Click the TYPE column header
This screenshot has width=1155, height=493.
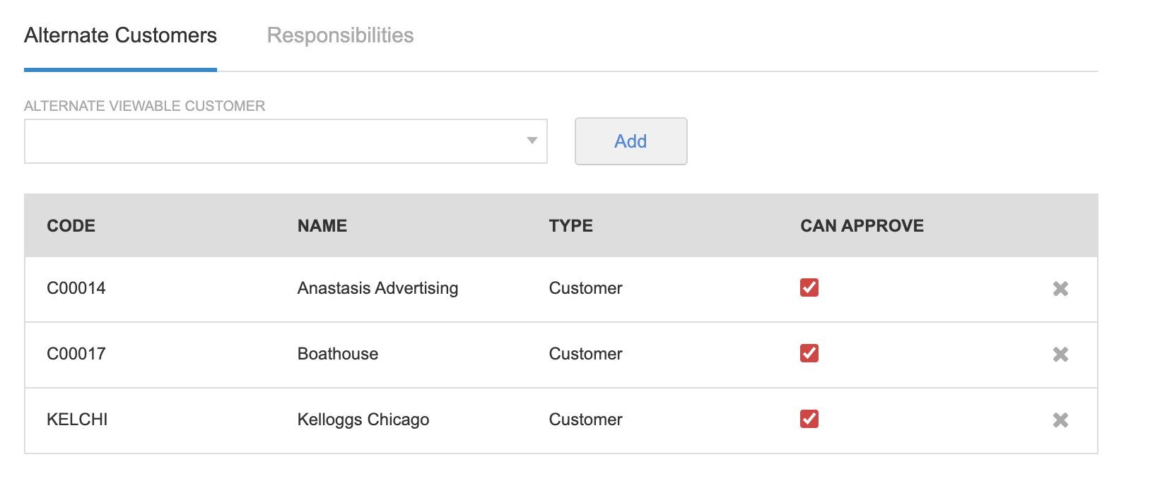570,226
